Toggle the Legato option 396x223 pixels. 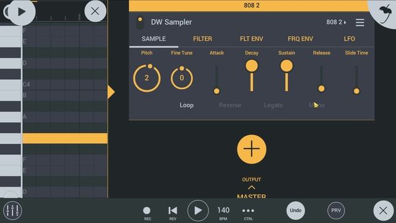[273, 105]
